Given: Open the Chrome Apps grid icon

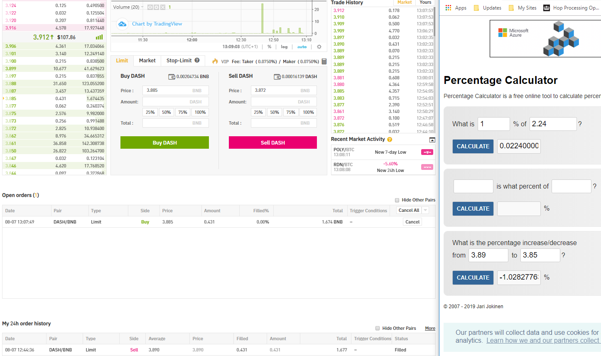Looking at the screenshot, I should click(x=448, y=8).
